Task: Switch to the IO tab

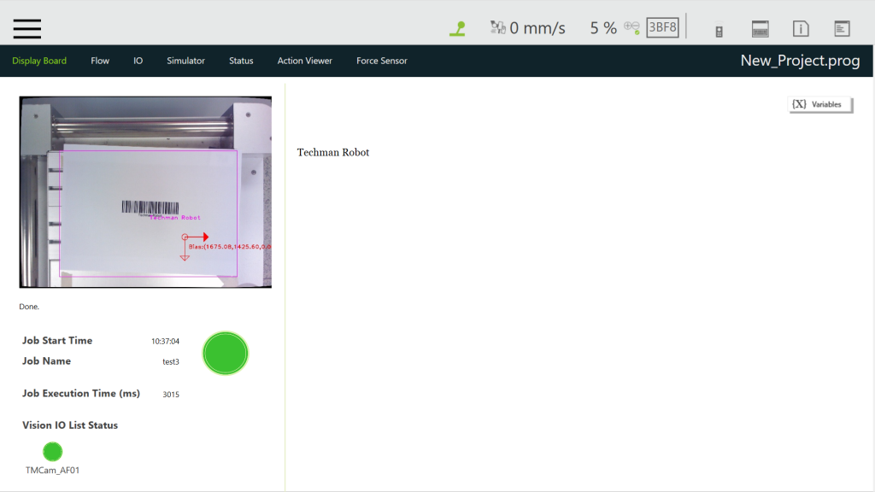Action: click(138, 61)
